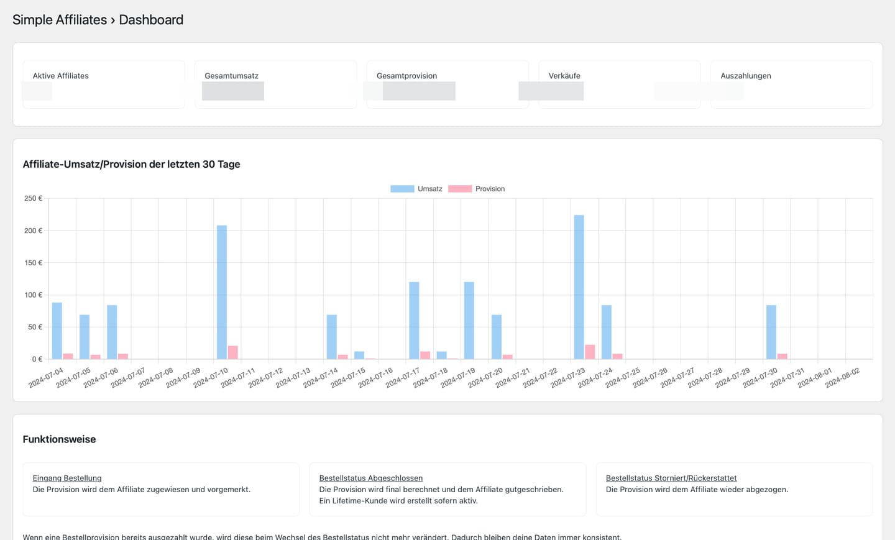Click the pink Provision bar for 2024-07-23

590,352
